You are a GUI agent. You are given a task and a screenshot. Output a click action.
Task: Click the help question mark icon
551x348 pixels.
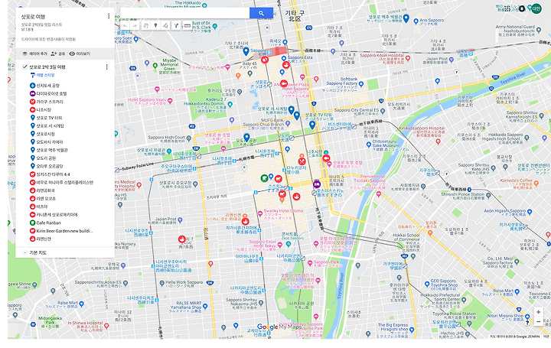(527, 323)
